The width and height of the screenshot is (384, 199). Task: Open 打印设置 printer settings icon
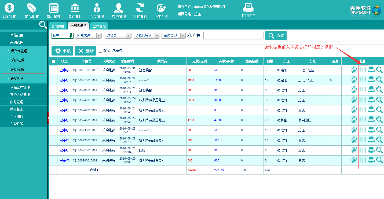tap(248, 10)
